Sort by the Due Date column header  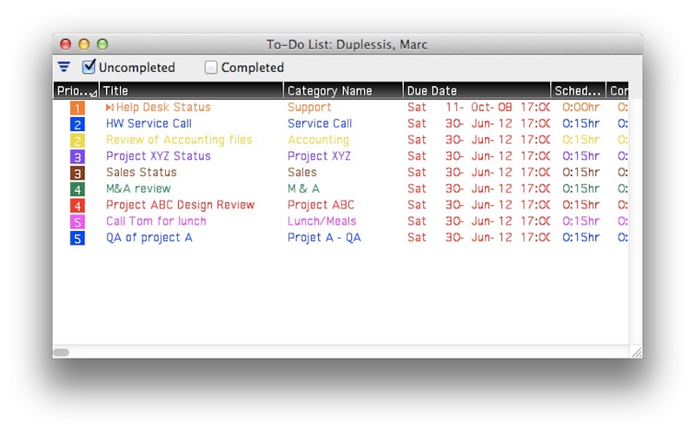tap(476, 90)
